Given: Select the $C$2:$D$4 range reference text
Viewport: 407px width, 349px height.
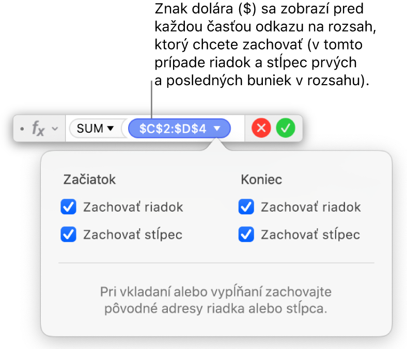Looking at the screenshot, I should 173,129.
